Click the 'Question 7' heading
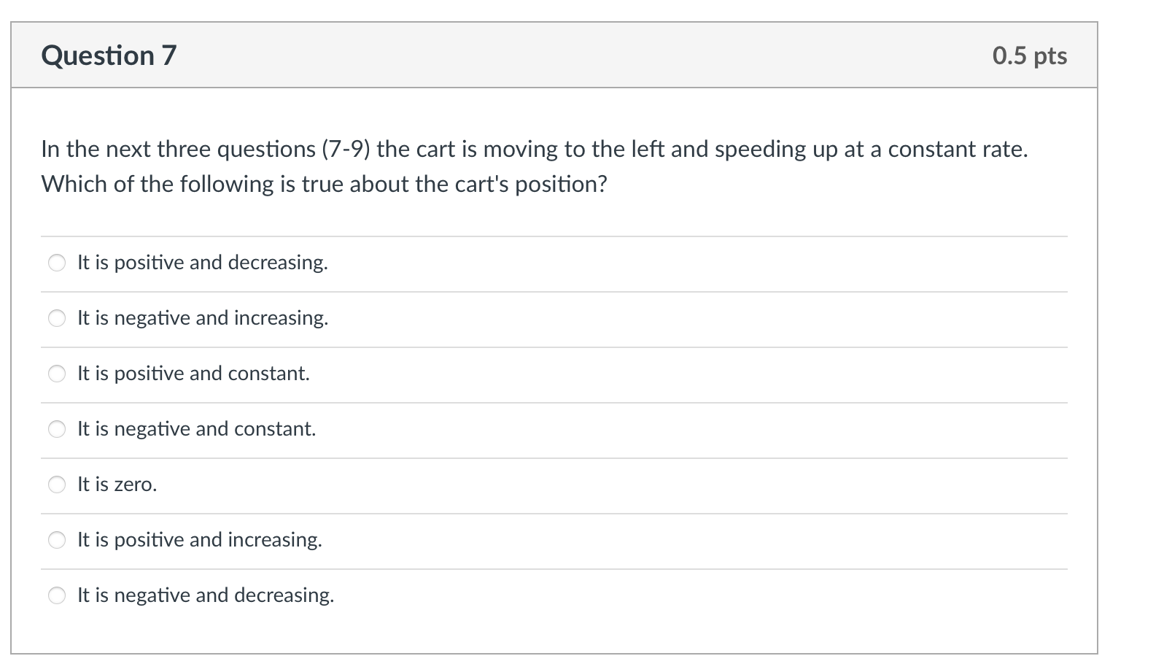The width and height of the screenshot is (1164, 664). (x=109, y=55)
